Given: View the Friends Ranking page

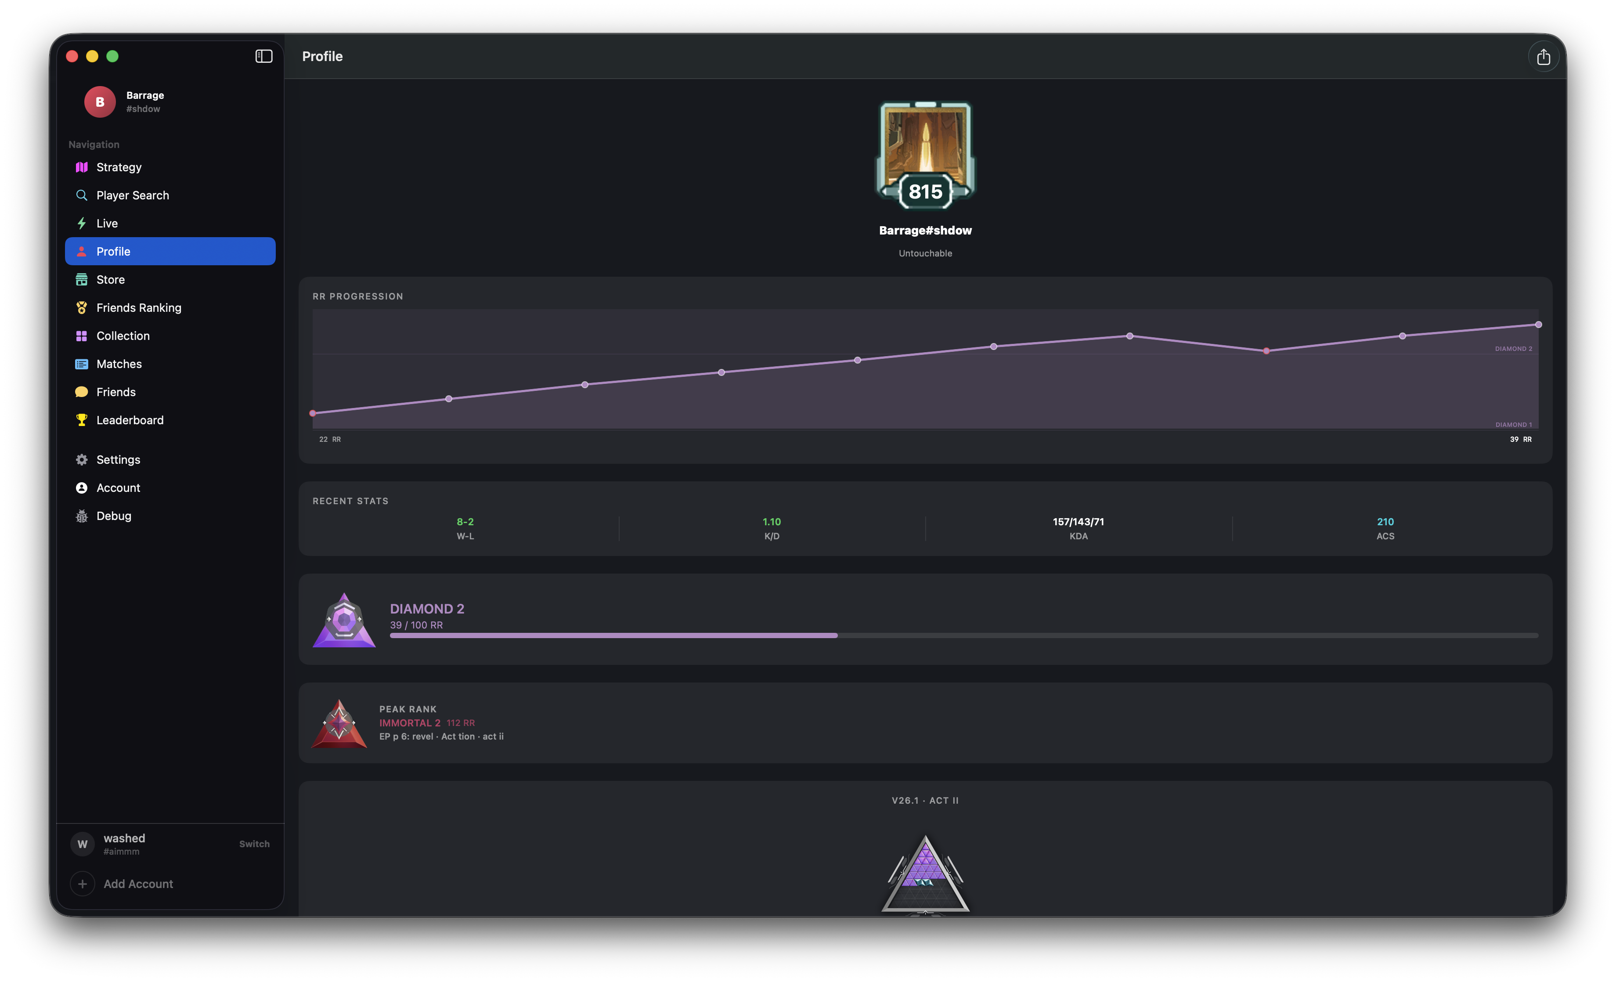Looking at the screenshot, I should pyautogui.click(x=138, y=307).
